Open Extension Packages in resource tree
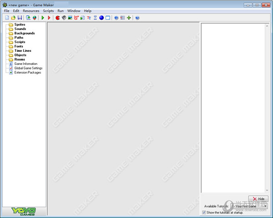The height and width of the screenshot is (218, 273). (x=25, y=72)
